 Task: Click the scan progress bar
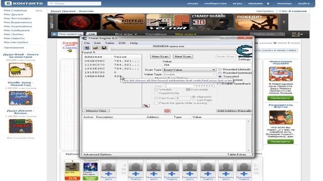[173, 49]
